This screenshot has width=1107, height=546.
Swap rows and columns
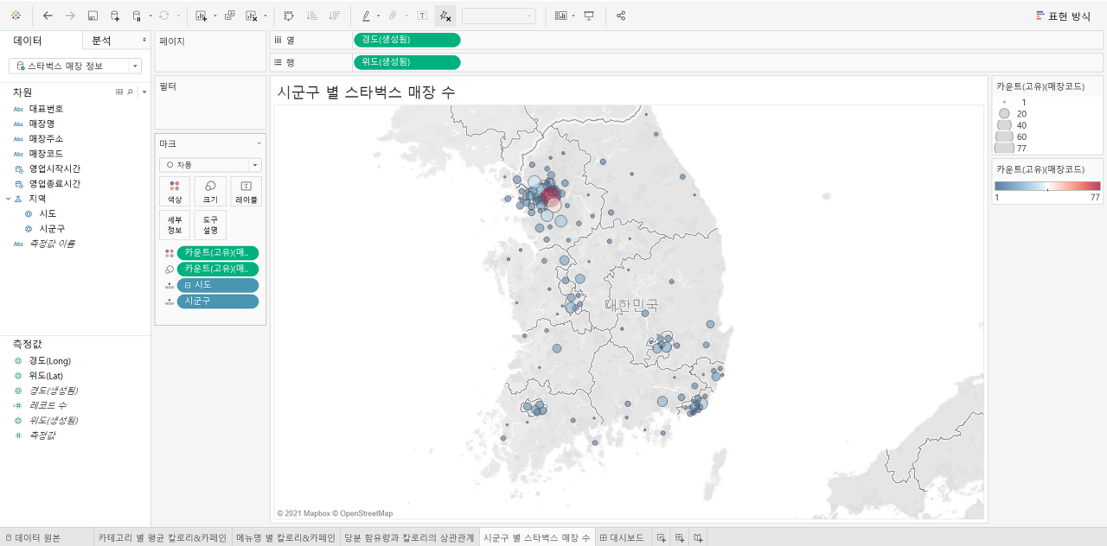(289, 16)
